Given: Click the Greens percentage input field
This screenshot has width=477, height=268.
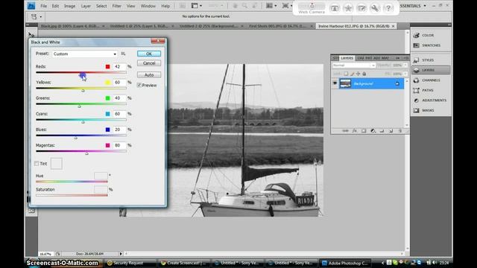Looking at the screenshot, I should pos(119,98).
